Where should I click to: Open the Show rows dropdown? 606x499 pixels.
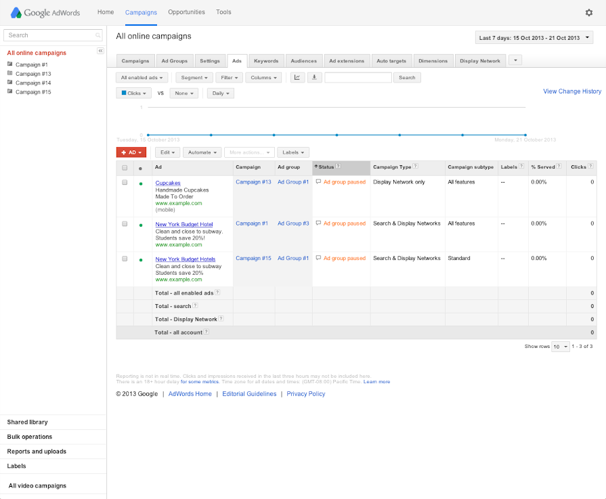pyautogui.click(x=560, y=346)
